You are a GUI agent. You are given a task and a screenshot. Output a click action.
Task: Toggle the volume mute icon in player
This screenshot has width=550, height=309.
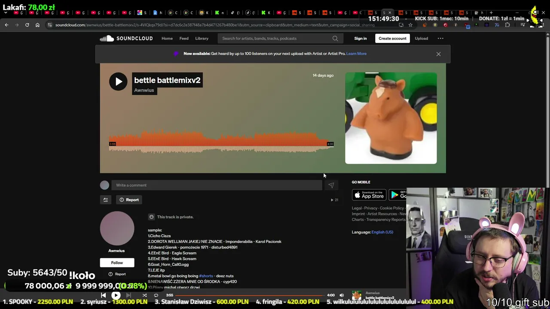point(342,295)
